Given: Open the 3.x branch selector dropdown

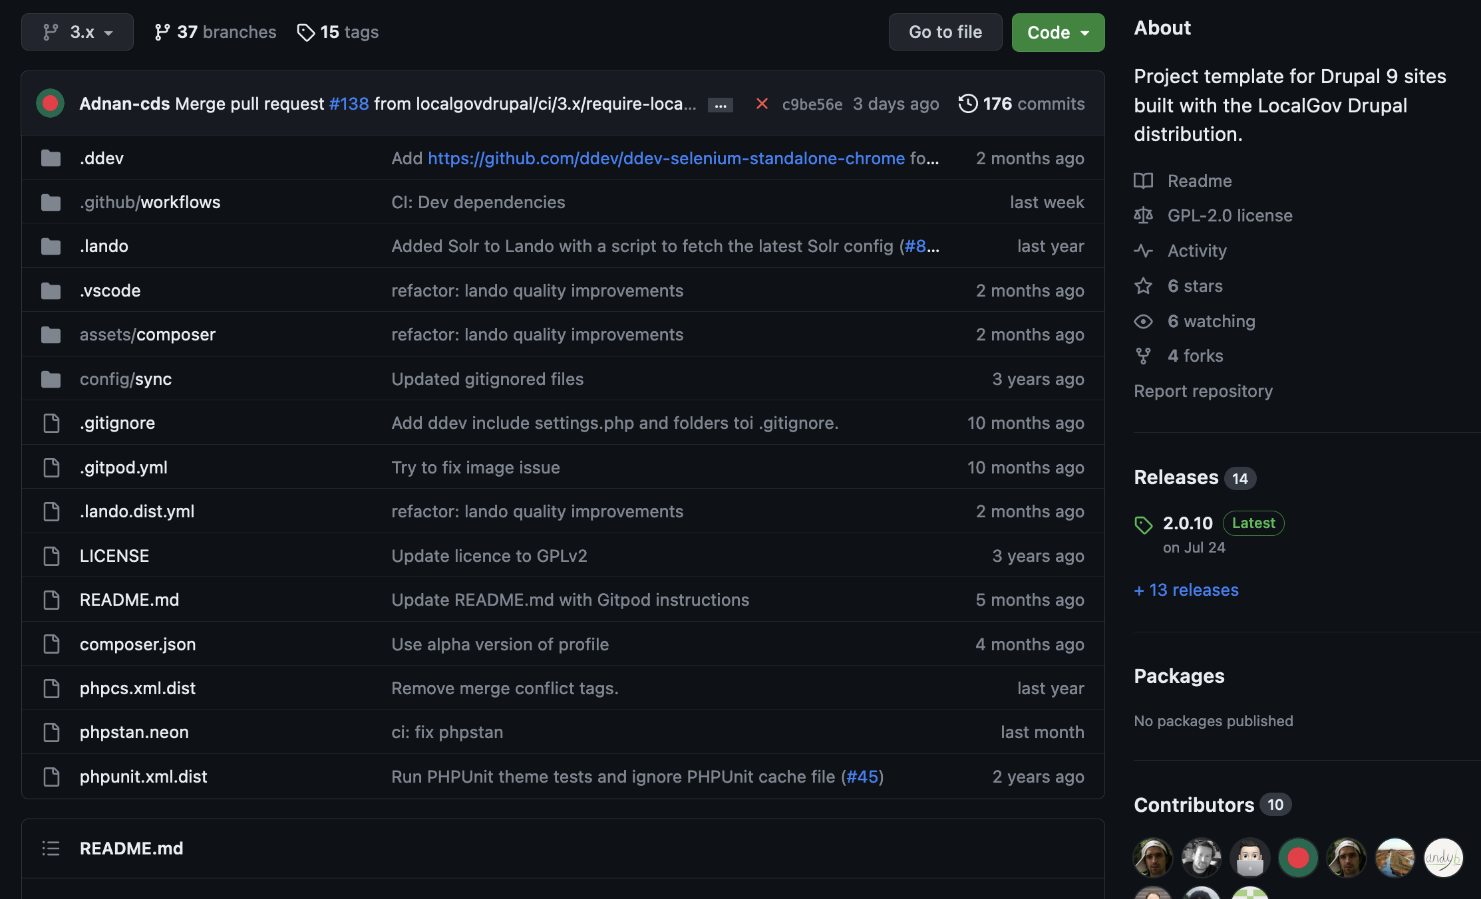Looking at the screenshot, I should click(x=77, y=32).
